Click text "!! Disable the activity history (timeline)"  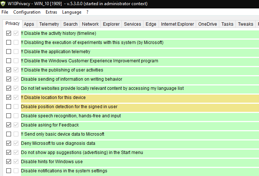click(58, 33)
